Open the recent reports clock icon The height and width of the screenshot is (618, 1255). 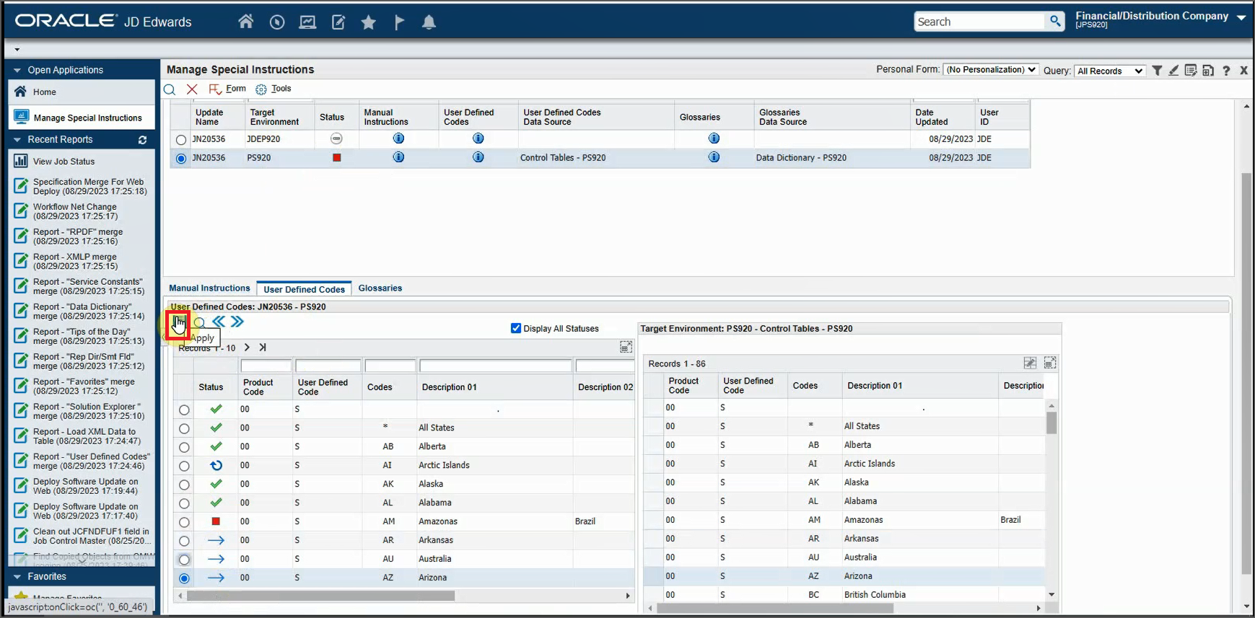tap(277, 22)
